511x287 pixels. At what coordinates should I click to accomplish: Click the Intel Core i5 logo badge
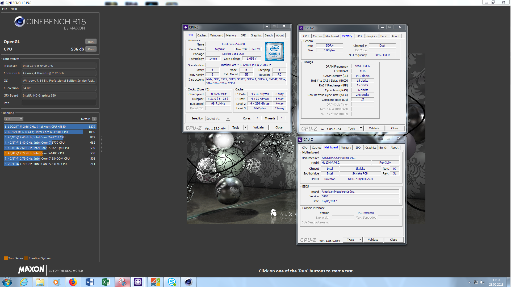tap(274, 51)
